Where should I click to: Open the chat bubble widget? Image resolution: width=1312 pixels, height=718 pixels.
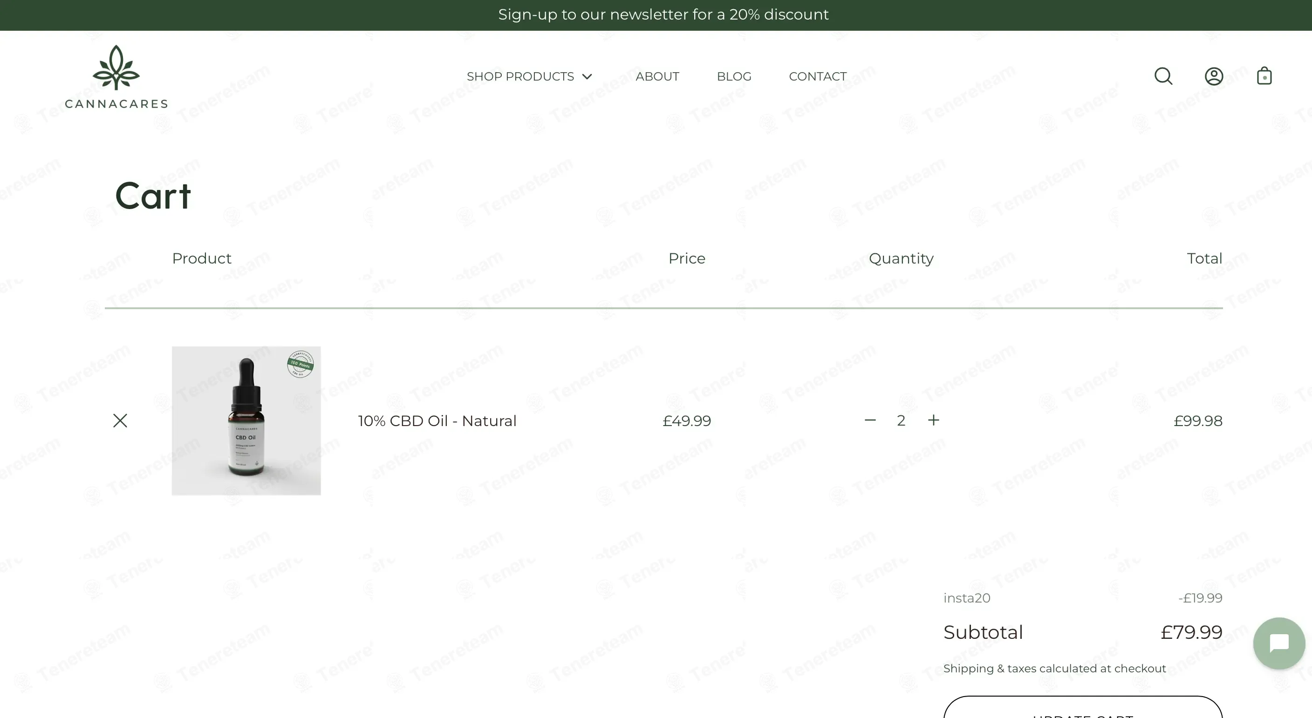(x=1279, y=643)
